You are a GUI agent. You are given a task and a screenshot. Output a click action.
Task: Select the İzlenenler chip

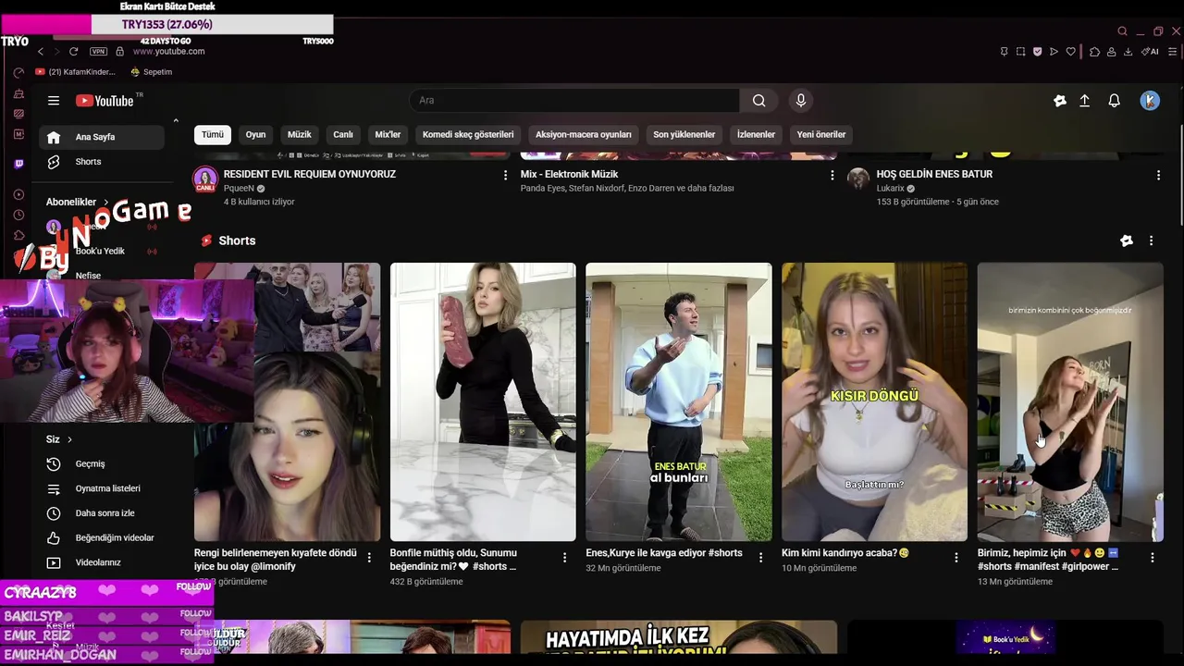click(x=756, y=134)
